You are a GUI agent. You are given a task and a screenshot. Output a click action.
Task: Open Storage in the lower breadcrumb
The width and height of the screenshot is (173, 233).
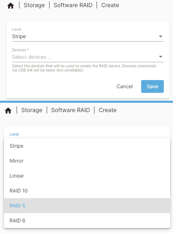[x=32, y=110]
